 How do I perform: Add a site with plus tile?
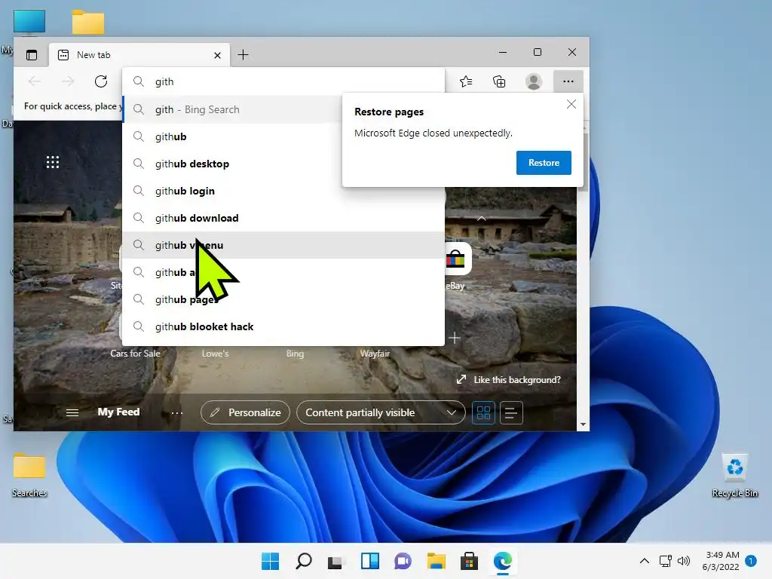pyautogui.click(x=455, y=338)
